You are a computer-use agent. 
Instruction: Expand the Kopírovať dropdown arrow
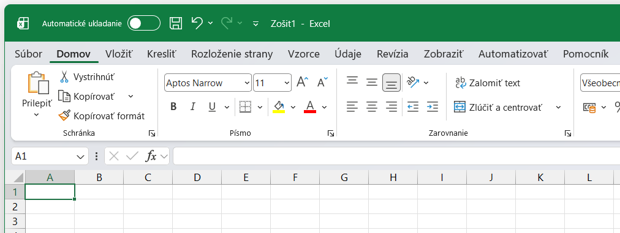(x=131, y=96)
